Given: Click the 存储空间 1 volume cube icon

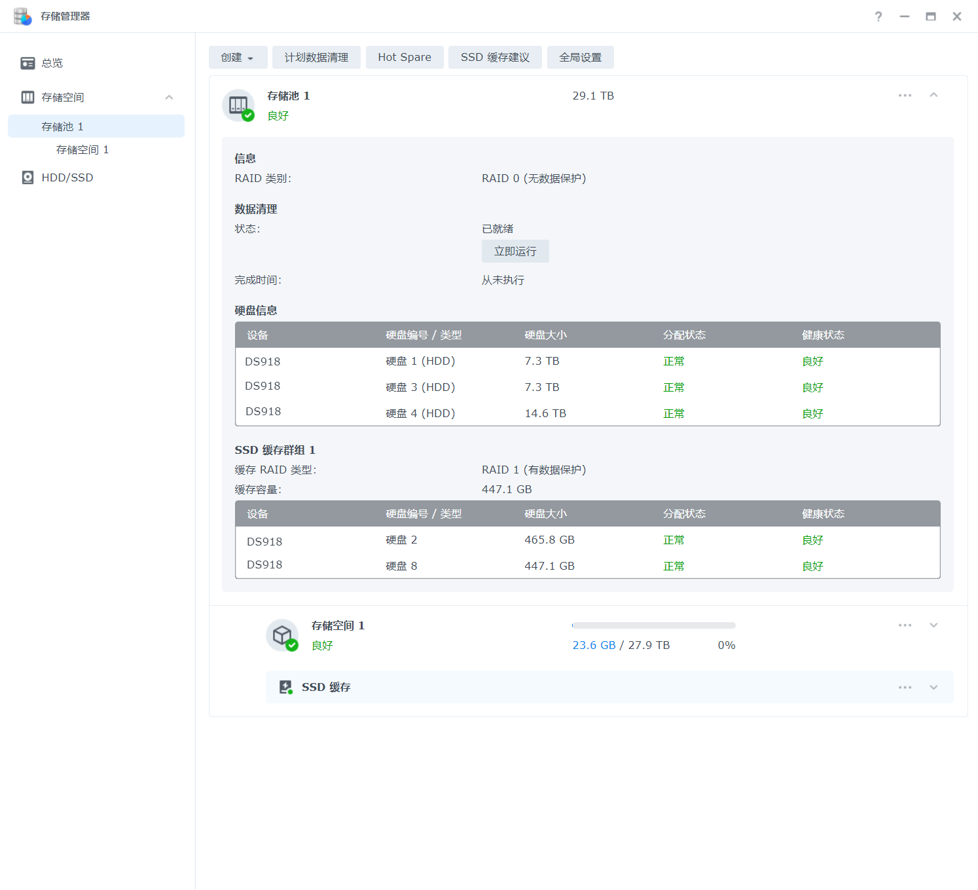Looking at the screenshot, I should [x=282, y=635].
